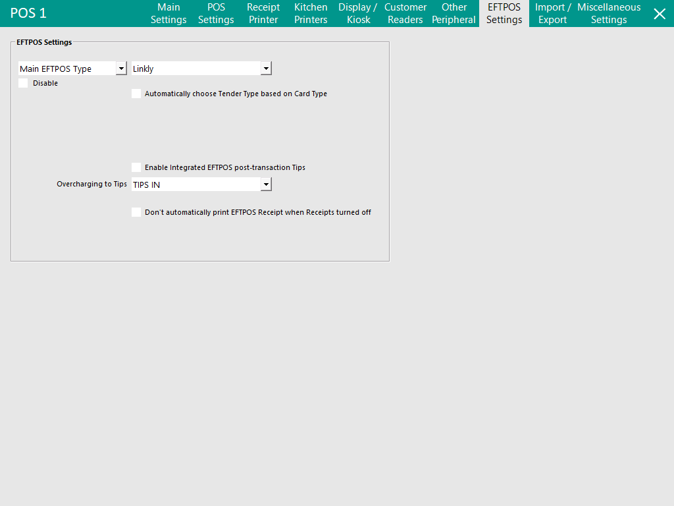Switch to Other Peripheral tab
This screenshot has width=674, height=506.
pyautogui.click(x=454, y=14)
